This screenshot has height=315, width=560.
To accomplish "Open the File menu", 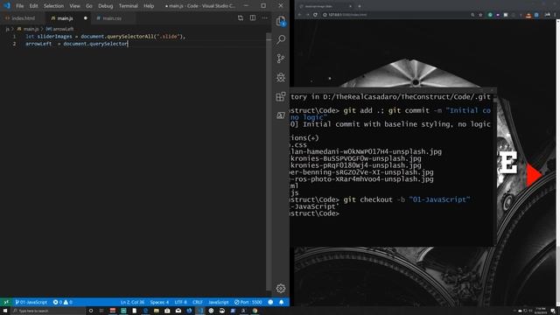I will (x=19, y=6).
